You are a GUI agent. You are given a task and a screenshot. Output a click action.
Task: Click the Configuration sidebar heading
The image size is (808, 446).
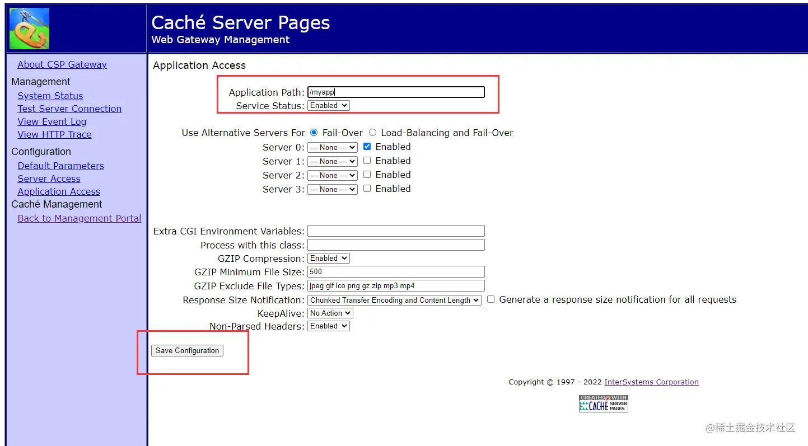coord(41,152)
